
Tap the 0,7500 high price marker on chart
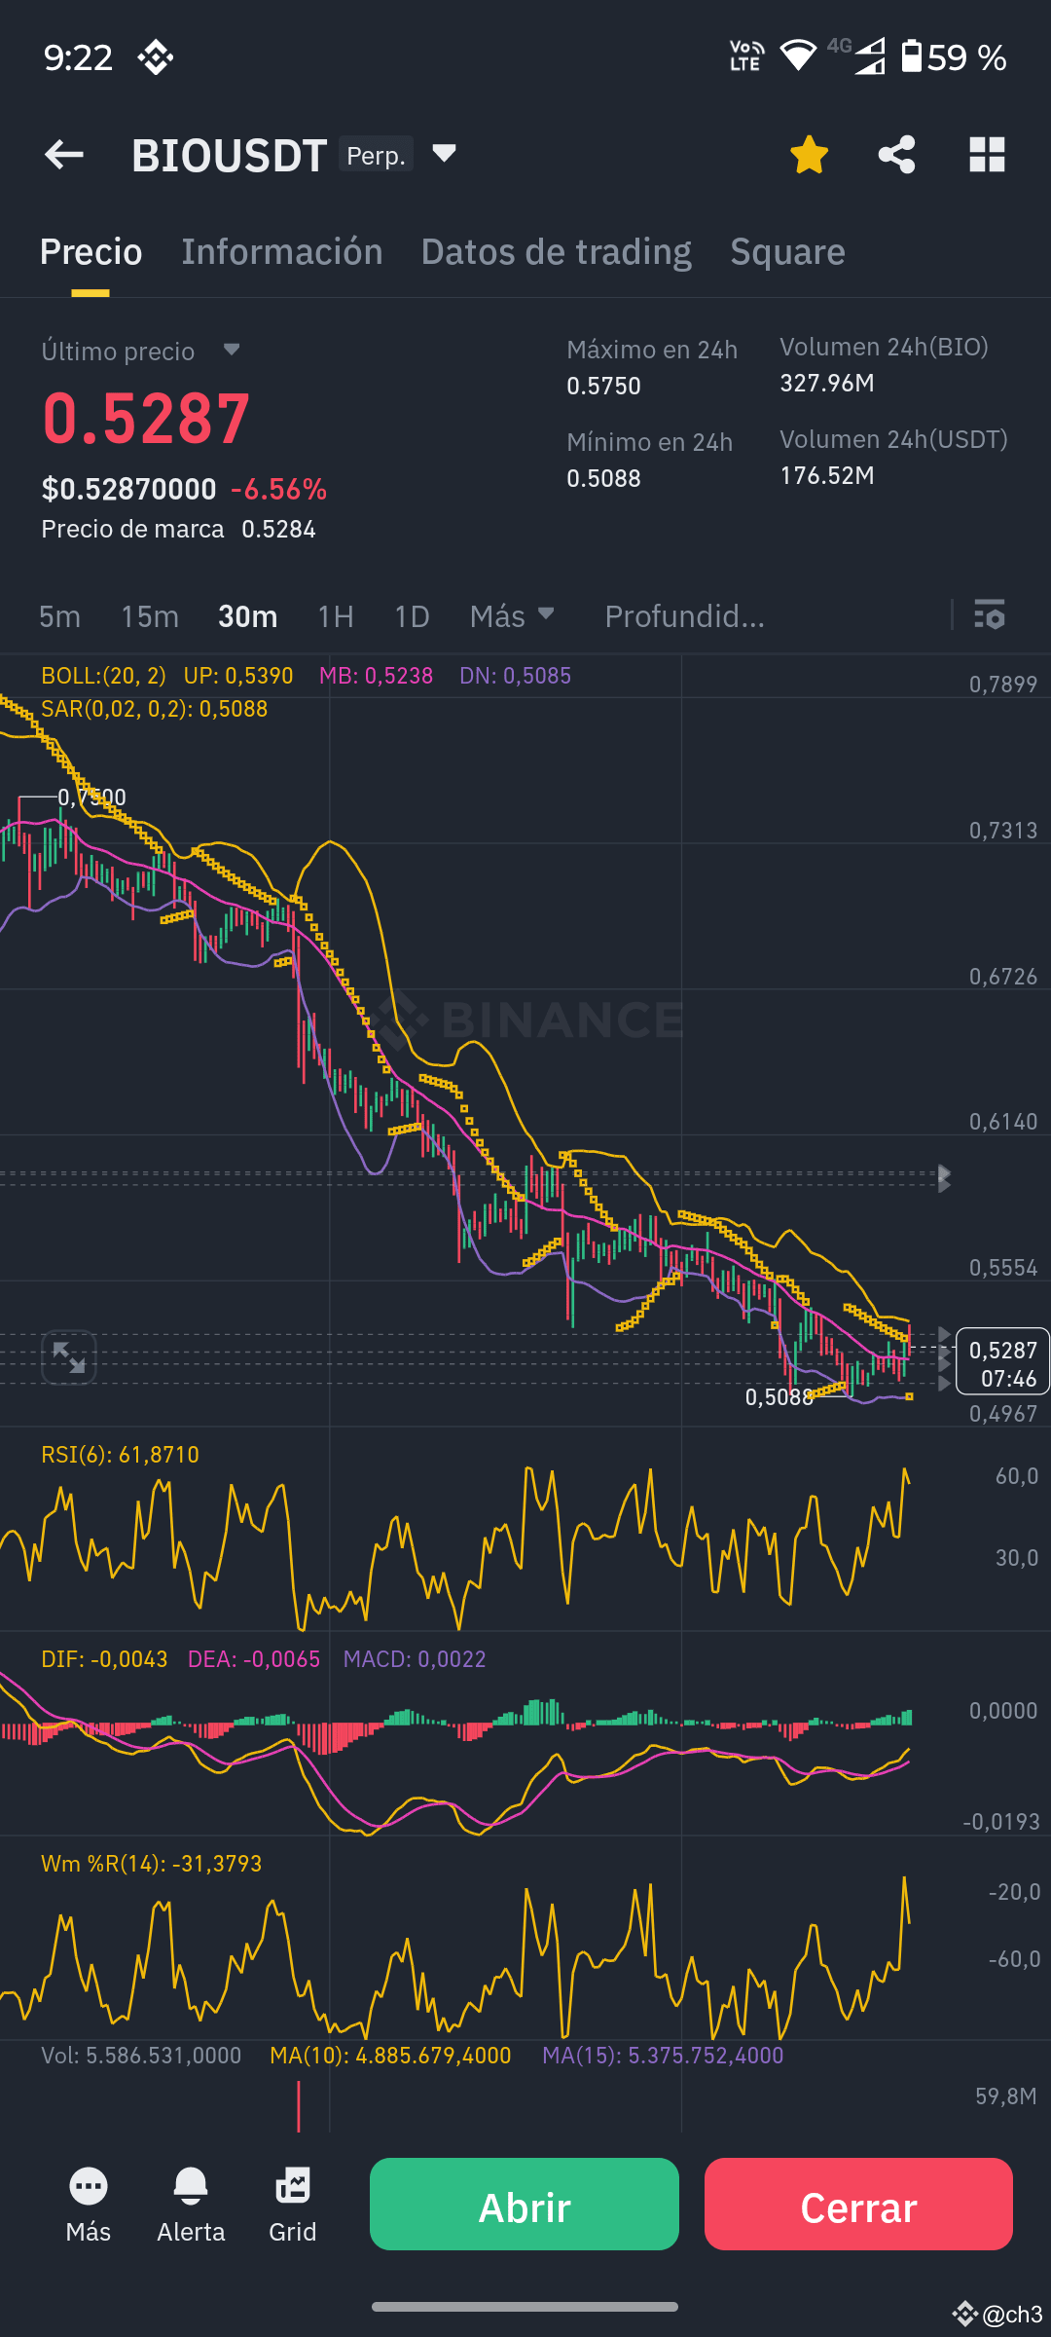[91, 798]
